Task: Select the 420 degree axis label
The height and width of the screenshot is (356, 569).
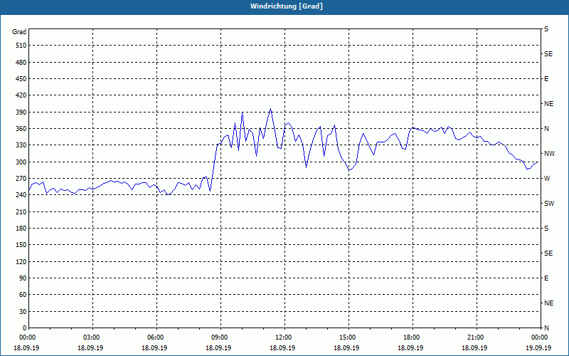Action: (21, 95)
